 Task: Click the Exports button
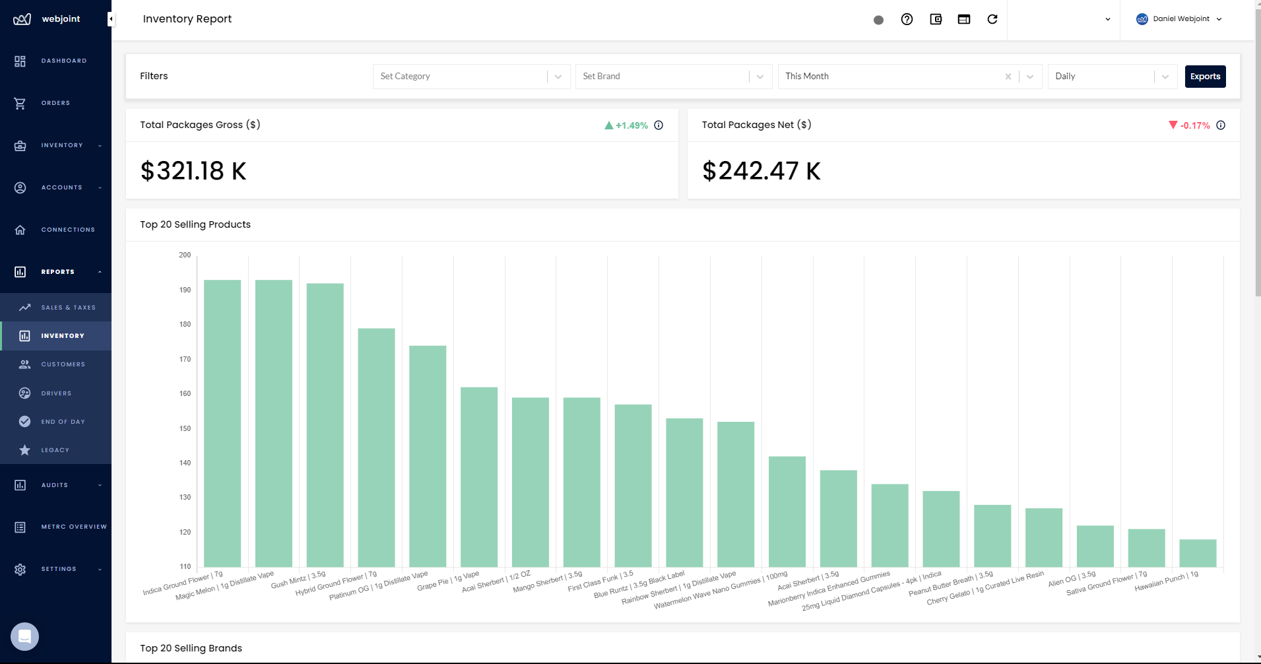pos(1205,77)
